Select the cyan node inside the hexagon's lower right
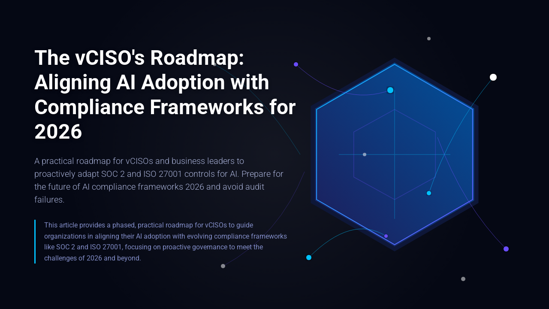Screen dimensions: 549x309 (x=428, y=193)
